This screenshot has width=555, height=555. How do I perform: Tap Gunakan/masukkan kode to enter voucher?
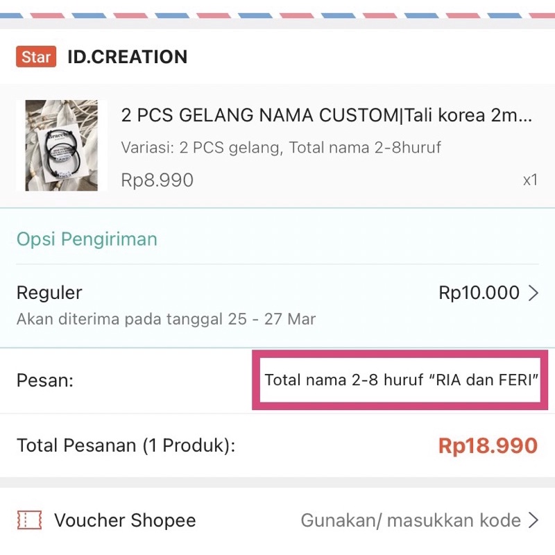(x=409, y=520)
